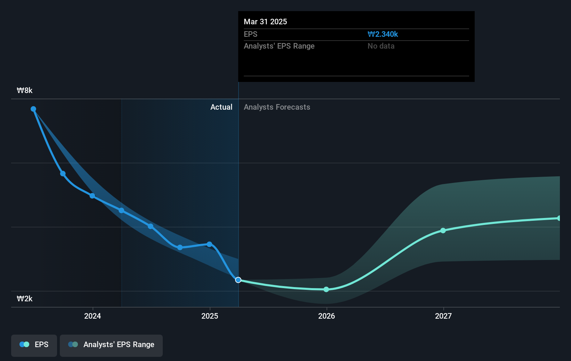The image size is (571, 361).
Task: Select the EPS data point at 2024
Action: pos(92,196)
